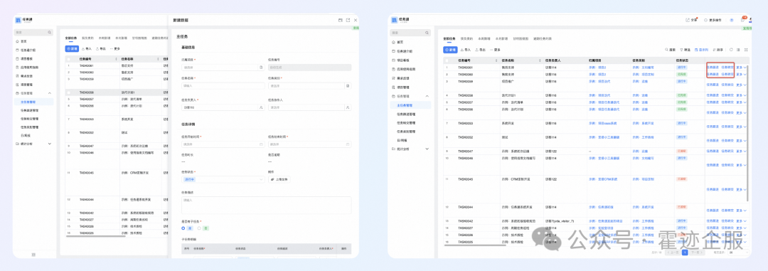Screen dimensions: 768x271
Task: Click the horizontal scrollbar under left window table
Action: pos(95,237)
